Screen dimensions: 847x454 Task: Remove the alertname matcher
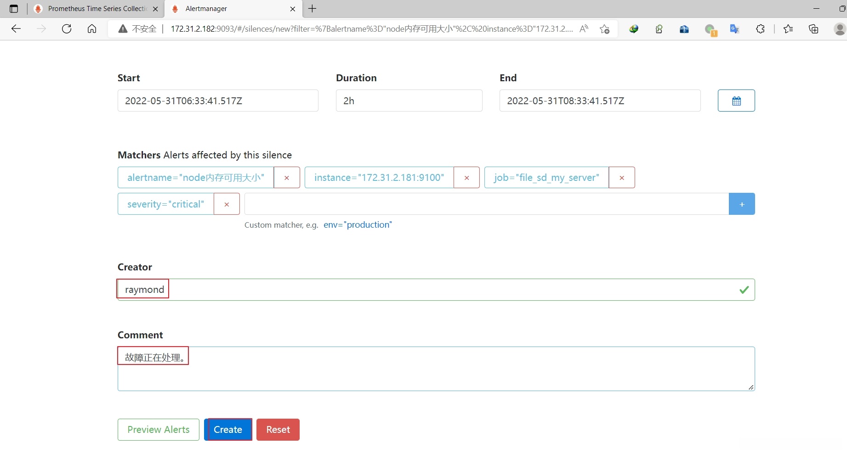point(287,178)
